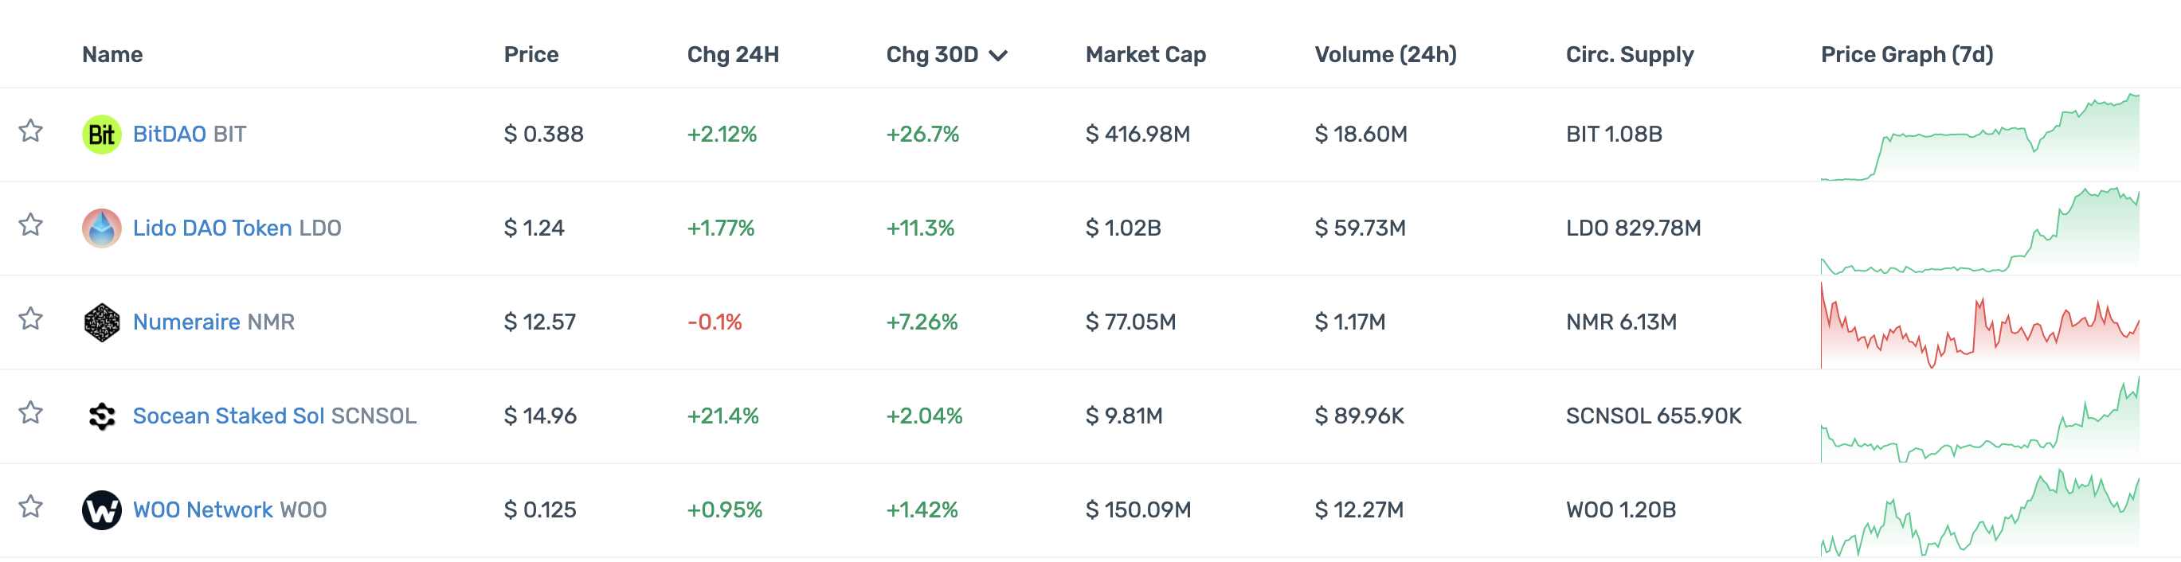Open the Numeraire coin page link
2181x562 pixels.
tap(186, 322)
